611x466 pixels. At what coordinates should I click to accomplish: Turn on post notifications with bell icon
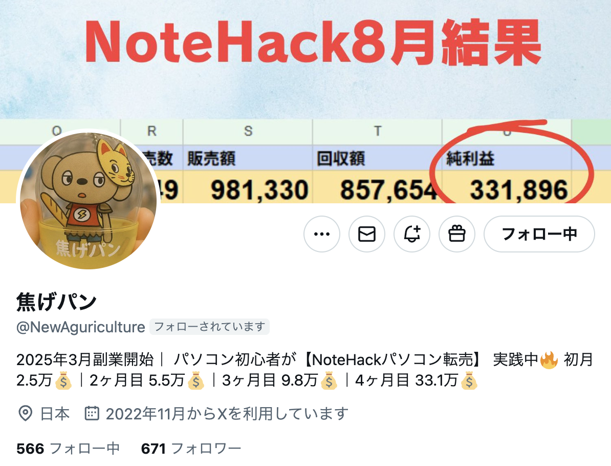(x=412, y=234)
